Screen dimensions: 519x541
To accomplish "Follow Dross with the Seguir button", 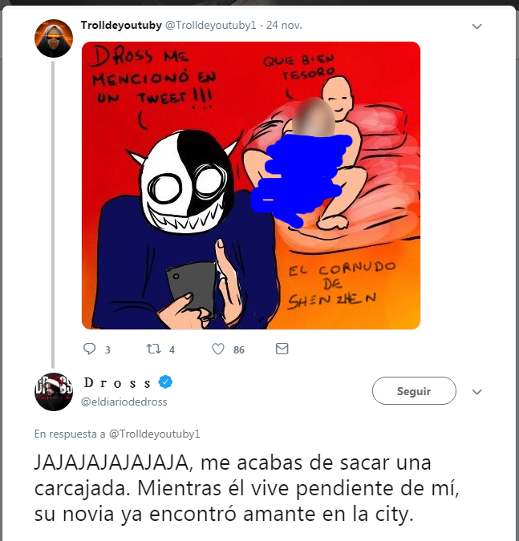I will pyautogui.click(x=414, y=390).
